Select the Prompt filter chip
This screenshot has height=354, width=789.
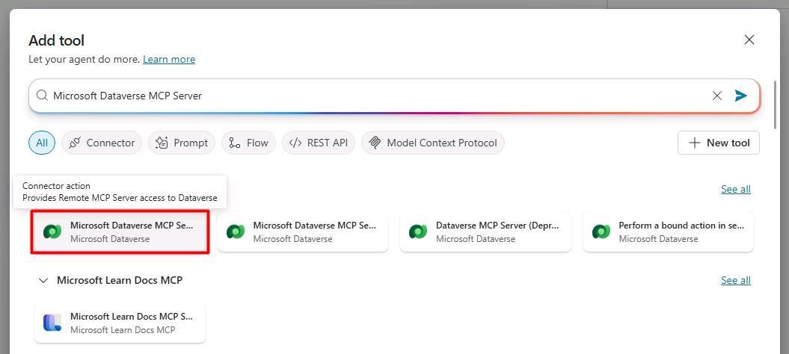[x=182, y=143]
